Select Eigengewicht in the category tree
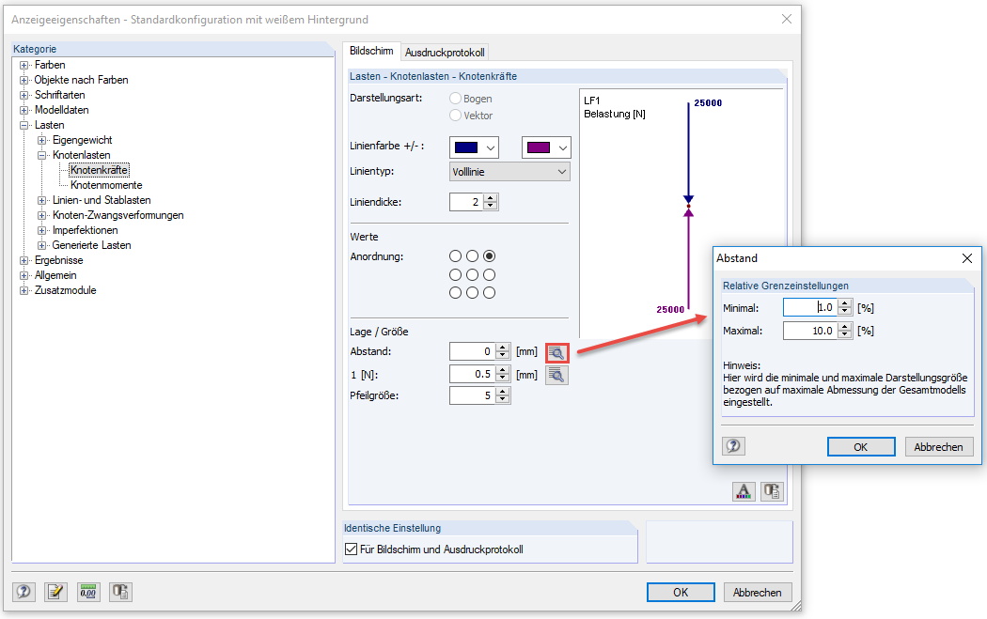This screenshot has height=619, width=987. click(x=83, y=140)
